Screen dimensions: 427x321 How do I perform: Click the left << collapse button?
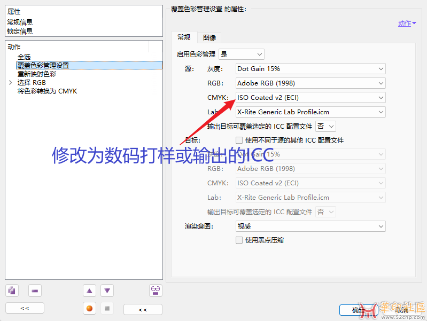tap(25, 308)
